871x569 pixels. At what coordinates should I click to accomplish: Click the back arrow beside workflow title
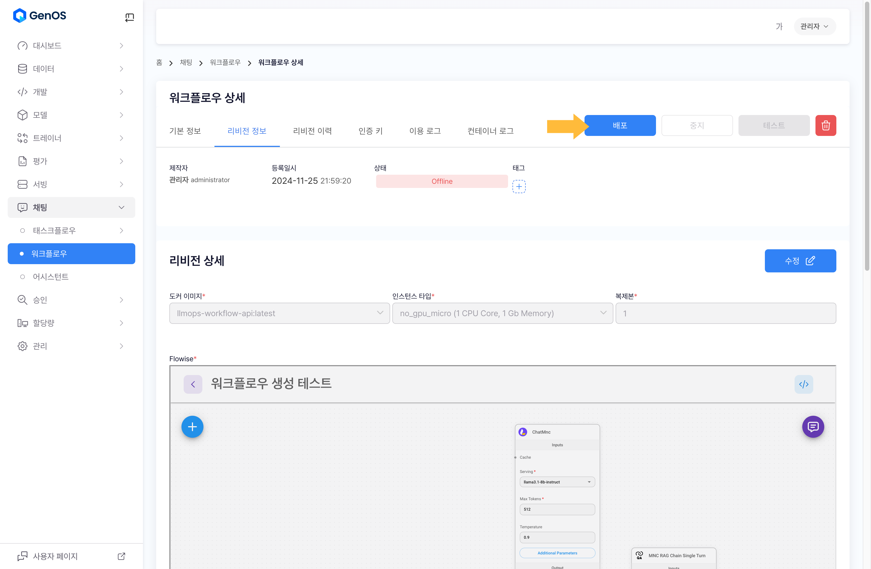pos(193,384)
